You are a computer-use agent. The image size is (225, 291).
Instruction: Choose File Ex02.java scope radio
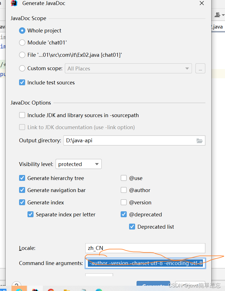pyautogui.click(x=22, y=55)
